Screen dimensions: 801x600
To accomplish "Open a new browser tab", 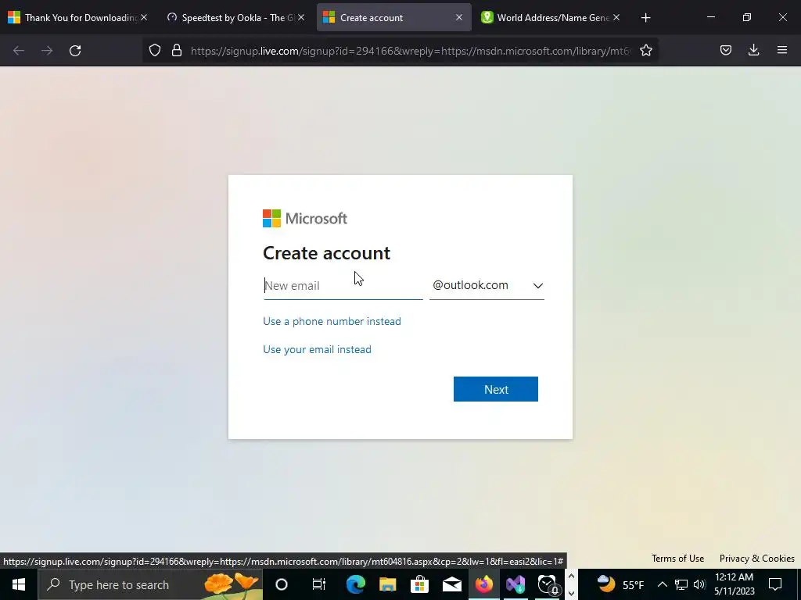I will pos(645,18).
